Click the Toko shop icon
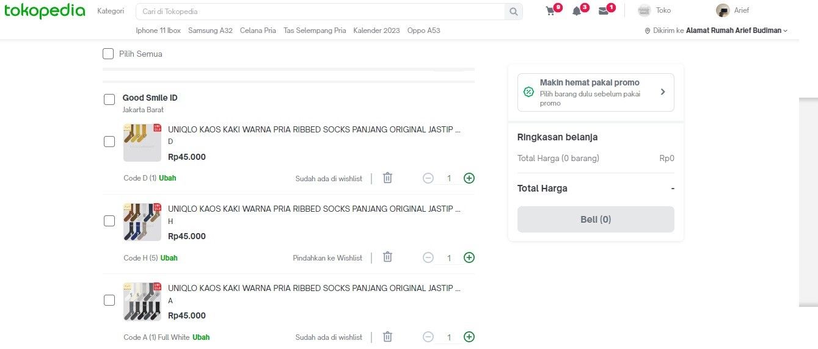Viewport: 818px width, 349px height. tap(644, 10)
